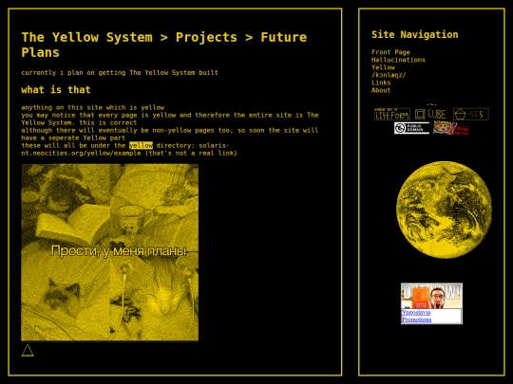
Task: Click the 'Site Navigation' heading
Action: click(415, 35)
